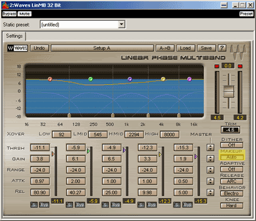The width and height of the screenshot is (256, 221).
Task: Solo the first band with S button
Action: (x=34, y=204)
